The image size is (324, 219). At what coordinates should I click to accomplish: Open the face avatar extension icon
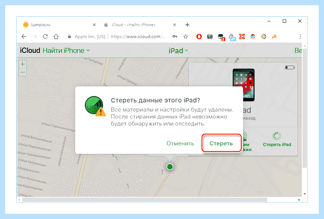tap(253, 36)
